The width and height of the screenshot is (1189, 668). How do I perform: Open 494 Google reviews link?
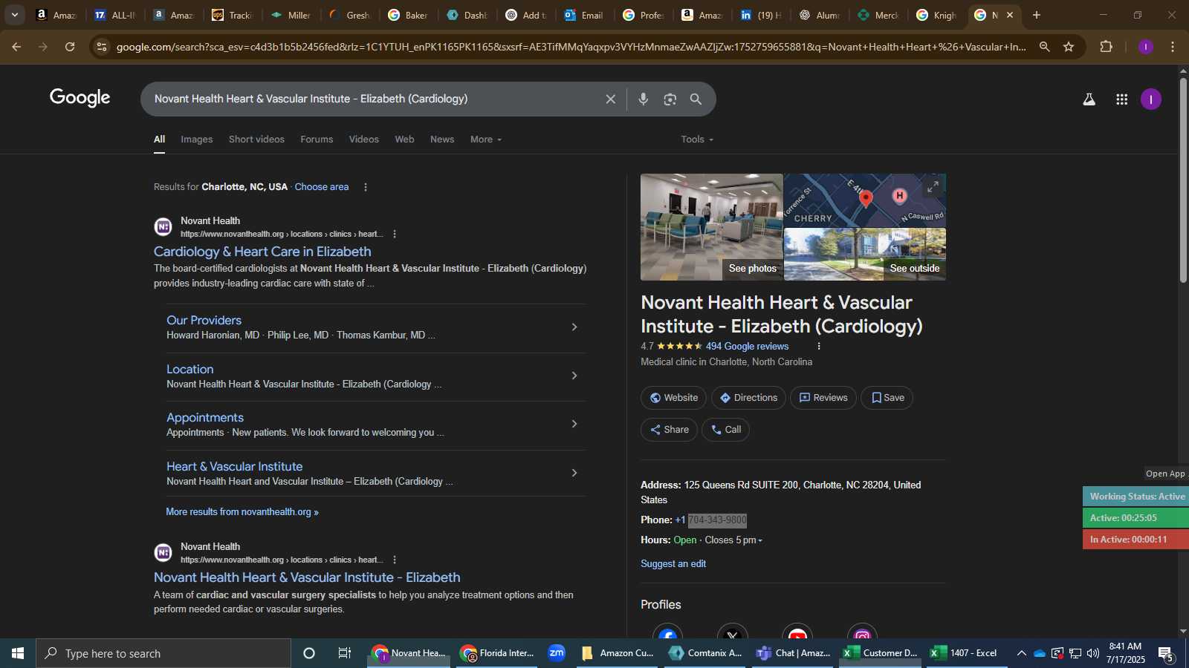pos(747,347)
